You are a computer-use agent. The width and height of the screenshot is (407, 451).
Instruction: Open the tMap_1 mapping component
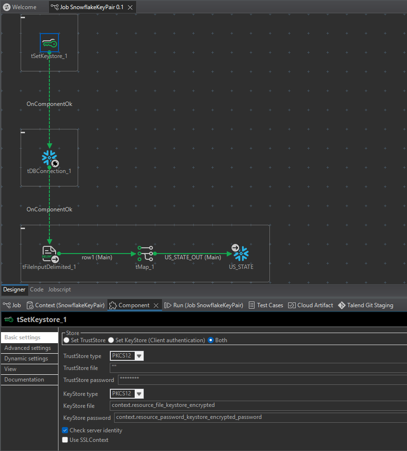pyautogui.click(x=145, y=253)
